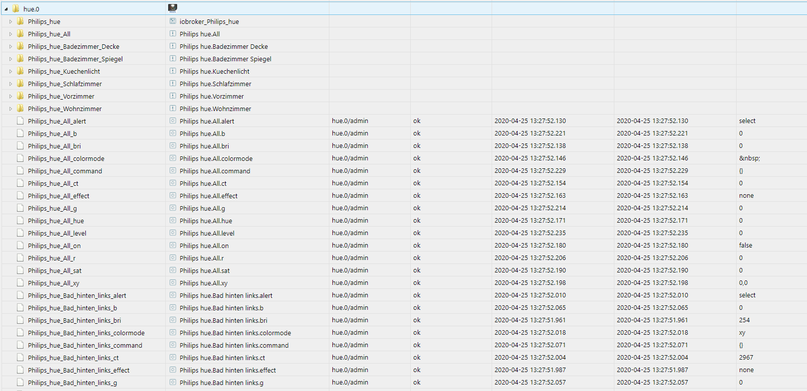Click the '2967' value of Bad hinten links.ct

pyautogui.click(x=746, y=357)
